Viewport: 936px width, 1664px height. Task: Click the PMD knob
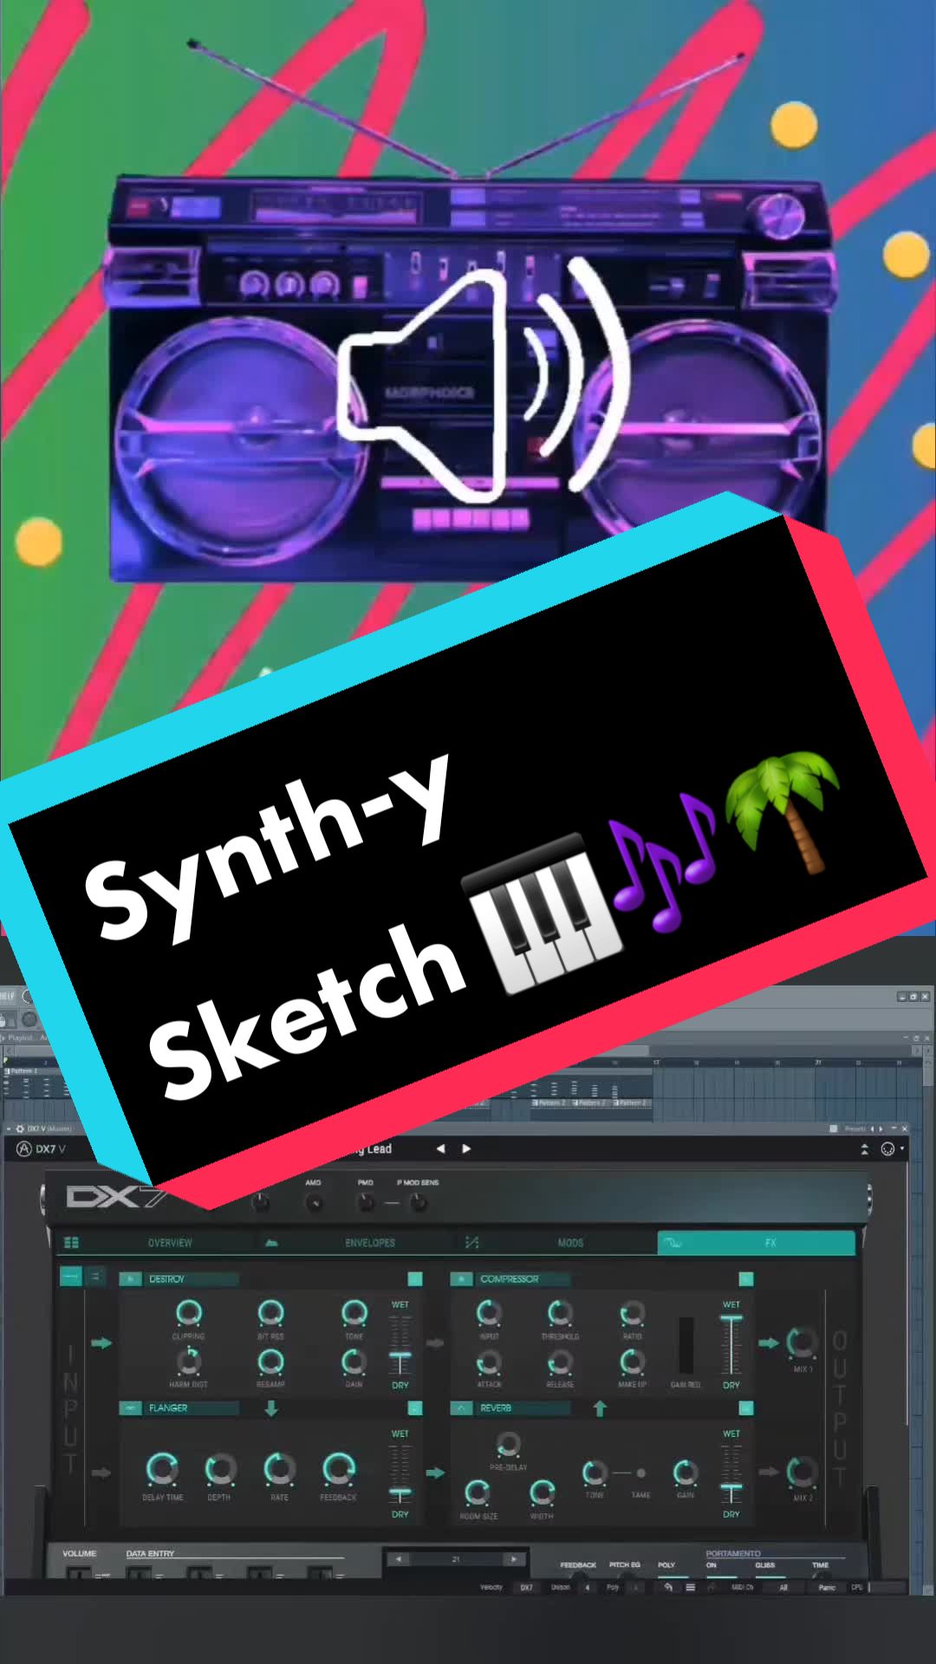[x=367, y=1203]
